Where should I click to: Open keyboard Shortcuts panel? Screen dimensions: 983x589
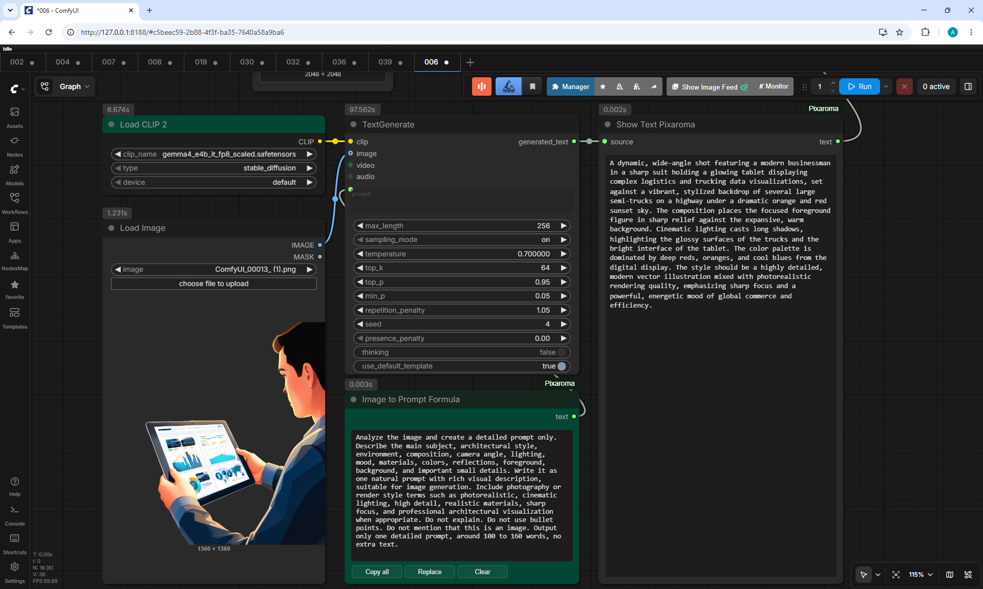15,544
